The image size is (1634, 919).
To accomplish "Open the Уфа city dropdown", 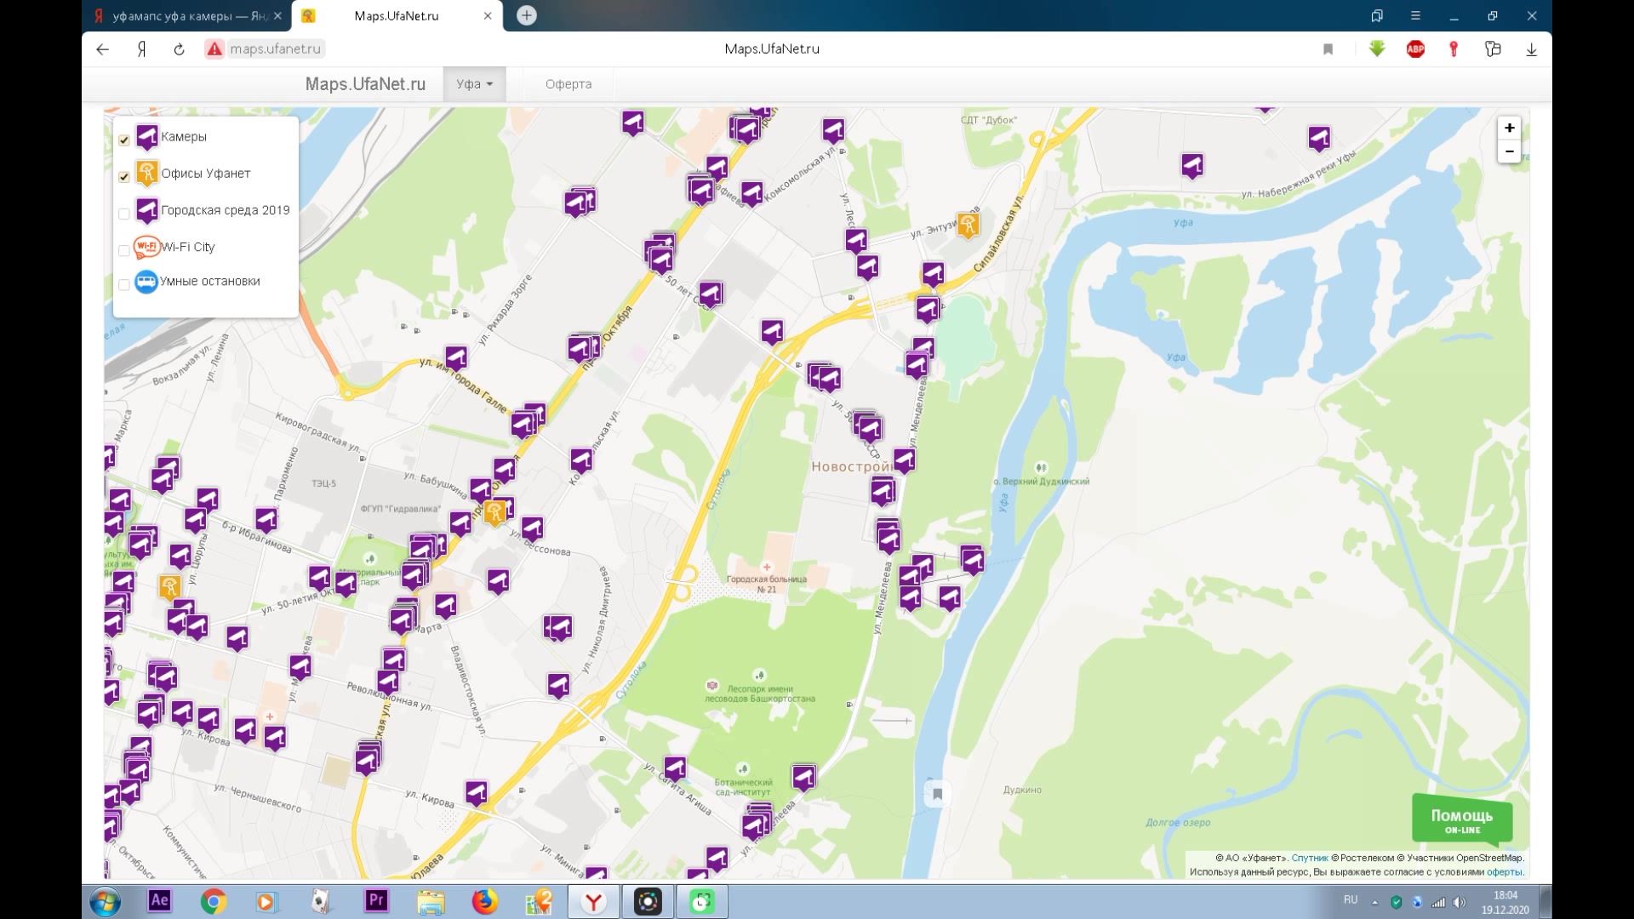I will 474,84.
